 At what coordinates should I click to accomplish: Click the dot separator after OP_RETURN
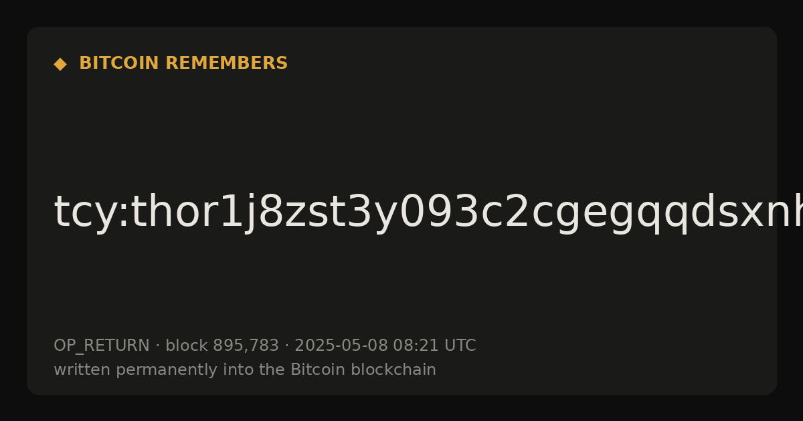(x=157, y=346)
